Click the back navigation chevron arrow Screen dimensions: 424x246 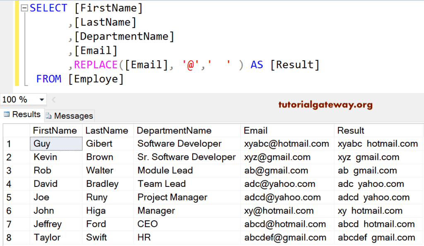(x=53, y=99)
